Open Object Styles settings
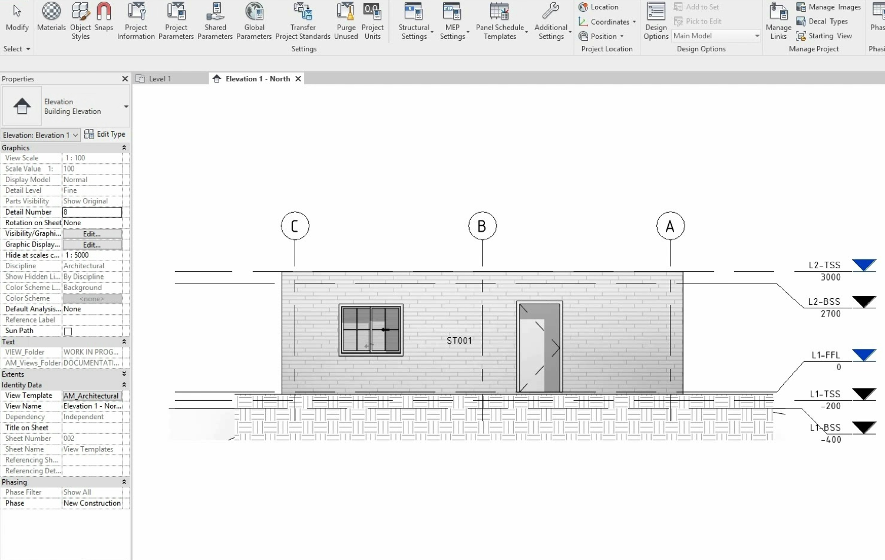Viewport: 885px width, 560px height. (x=81, y=21)
